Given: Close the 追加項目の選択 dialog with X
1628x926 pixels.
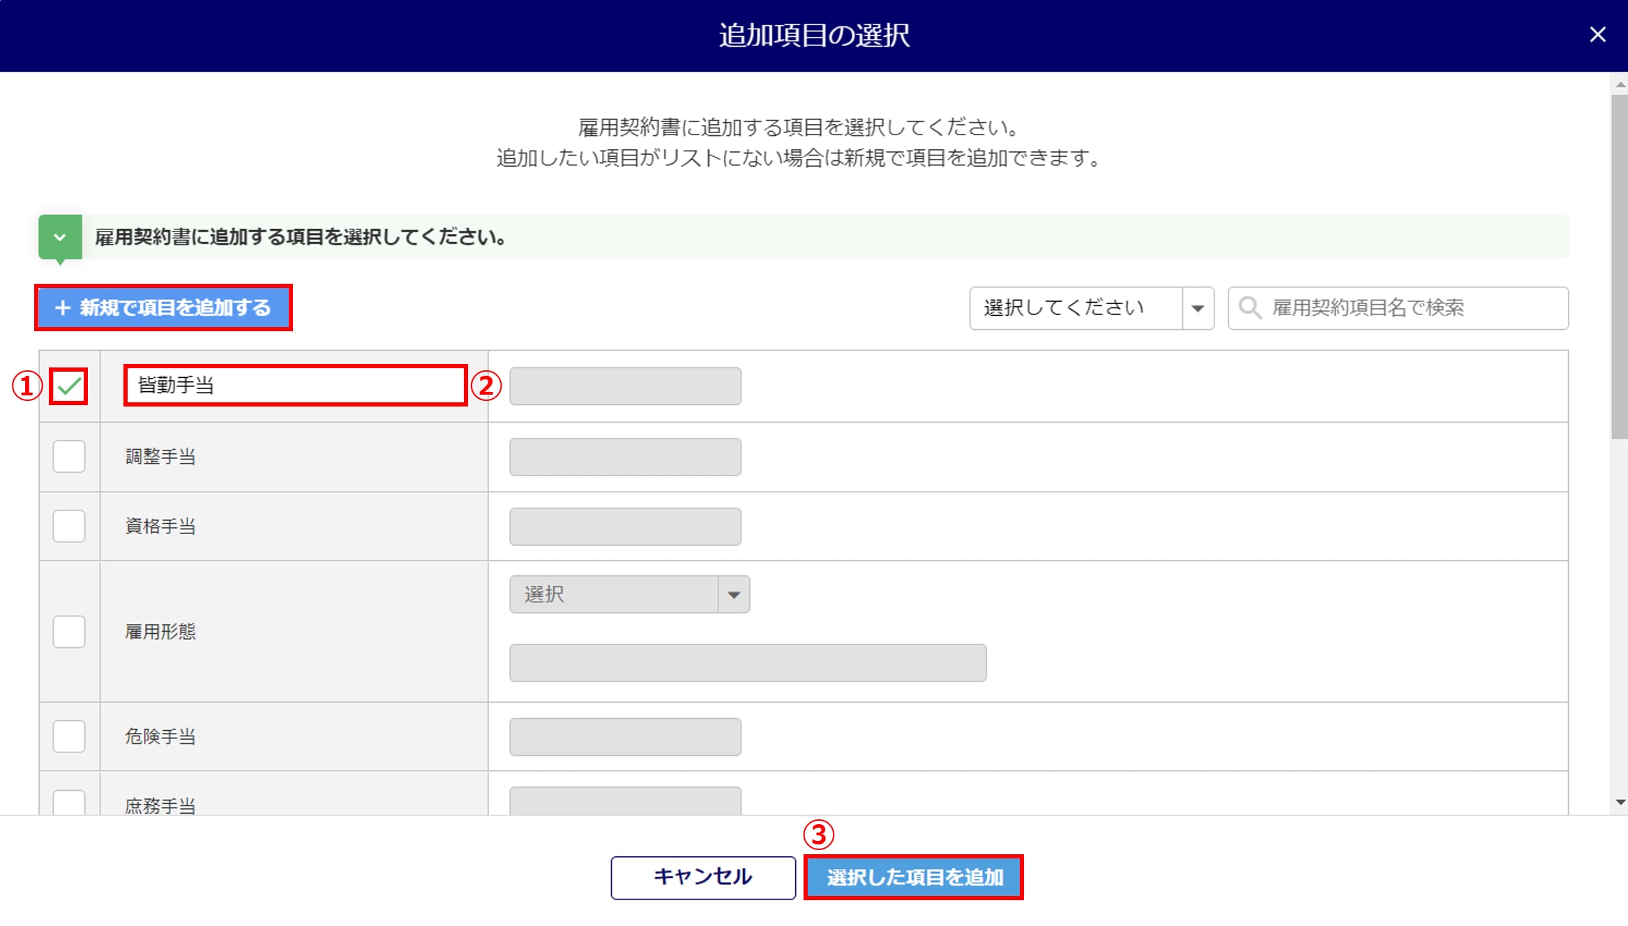Looking at the screenshot, I should pyautogui.click(x=1597, y=35).
